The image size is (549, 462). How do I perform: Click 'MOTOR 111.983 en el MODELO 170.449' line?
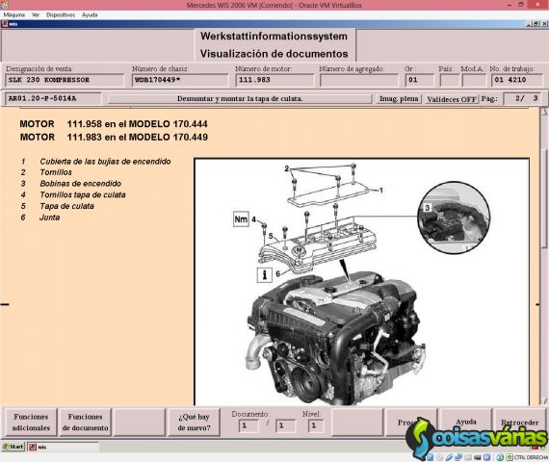coord(114,138)
